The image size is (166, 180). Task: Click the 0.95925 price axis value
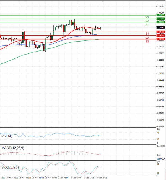point(161,127)
